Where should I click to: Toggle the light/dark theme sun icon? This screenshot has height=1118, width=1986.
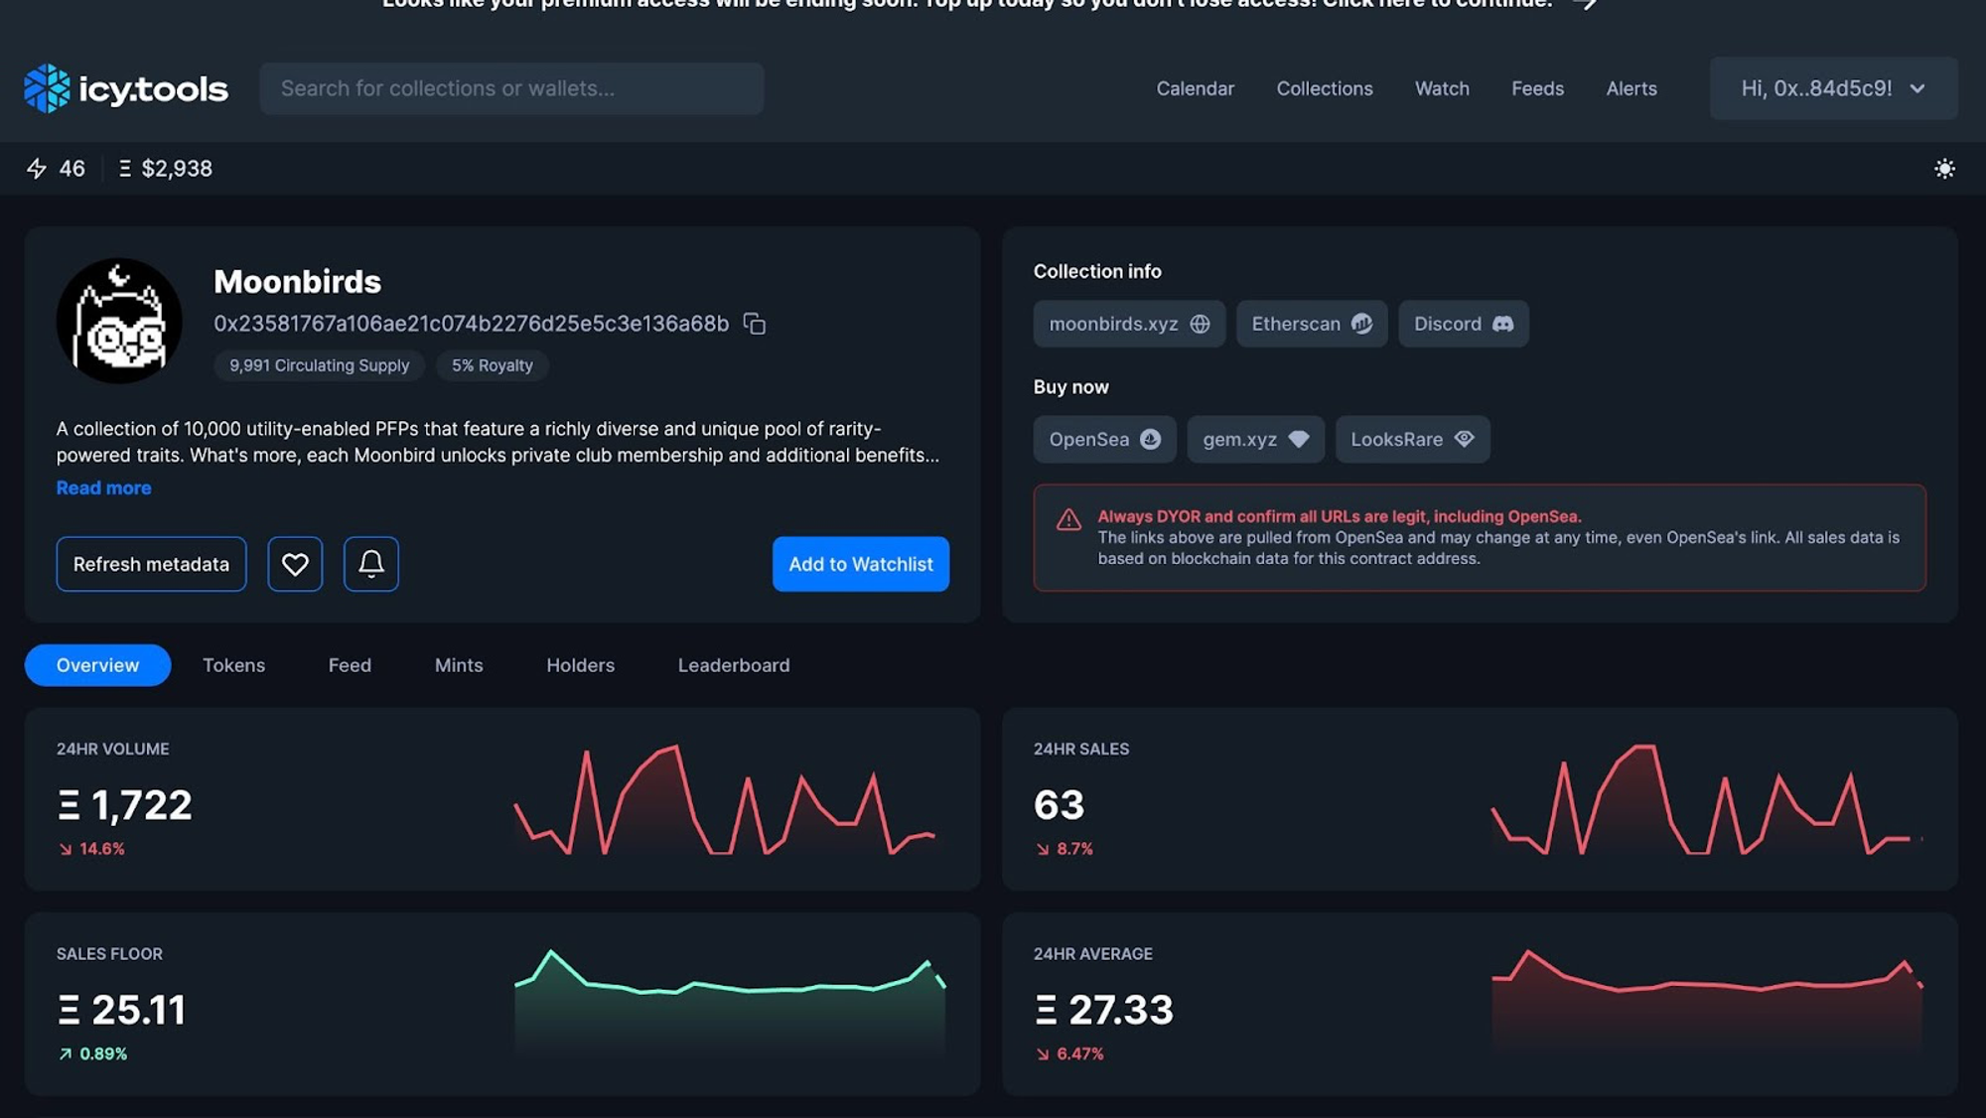click(x=1944, y=169)
